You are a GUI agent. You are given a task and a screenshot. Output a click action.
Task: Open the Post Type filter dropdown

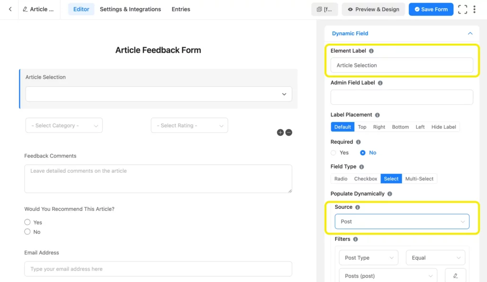tap(368, 257)
